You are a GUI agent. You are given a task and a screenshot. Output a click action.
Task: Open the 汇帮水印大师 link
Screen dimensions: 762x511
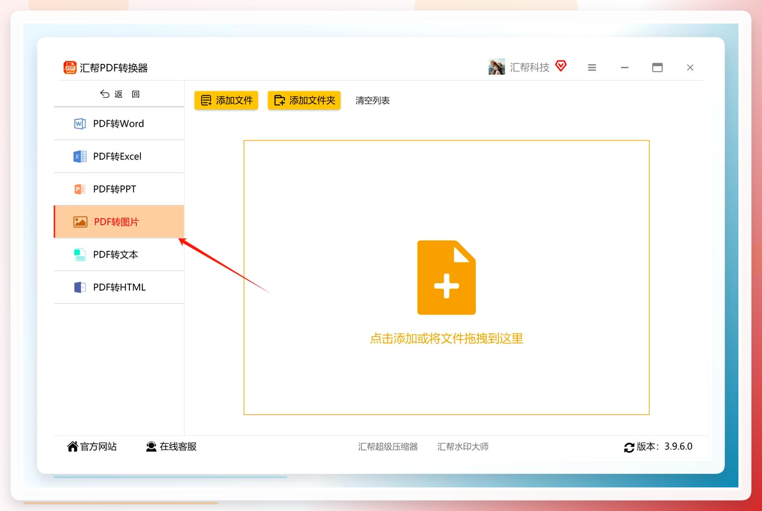click(x=463, y=447)
